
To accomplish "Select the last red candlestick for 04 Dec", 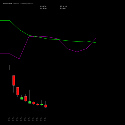I will (46, 106).
